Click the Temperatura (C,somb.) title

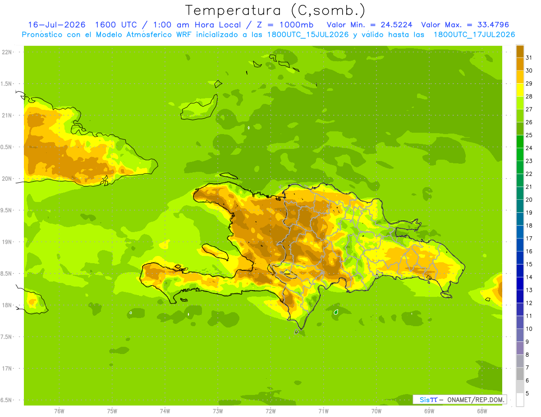coord(275,10)
